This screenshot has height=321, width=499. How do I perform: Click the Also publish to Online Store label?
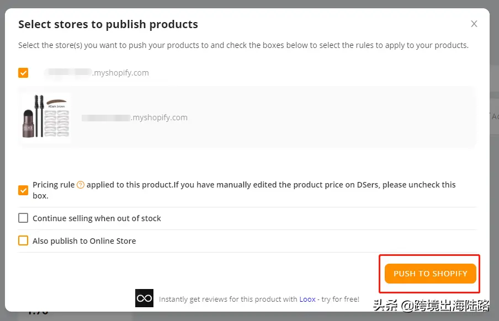(84, 240)
